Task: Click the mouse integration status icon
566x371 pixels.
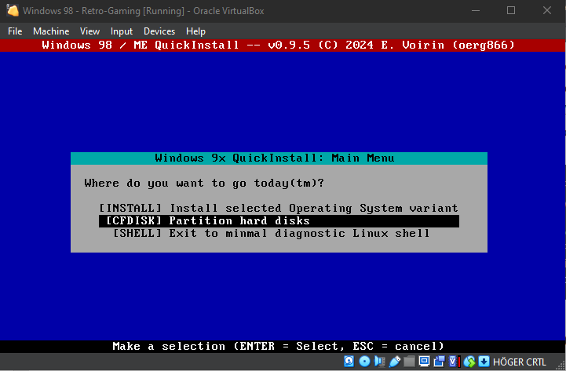Action: pyautogui.click(x=469, y=362)
